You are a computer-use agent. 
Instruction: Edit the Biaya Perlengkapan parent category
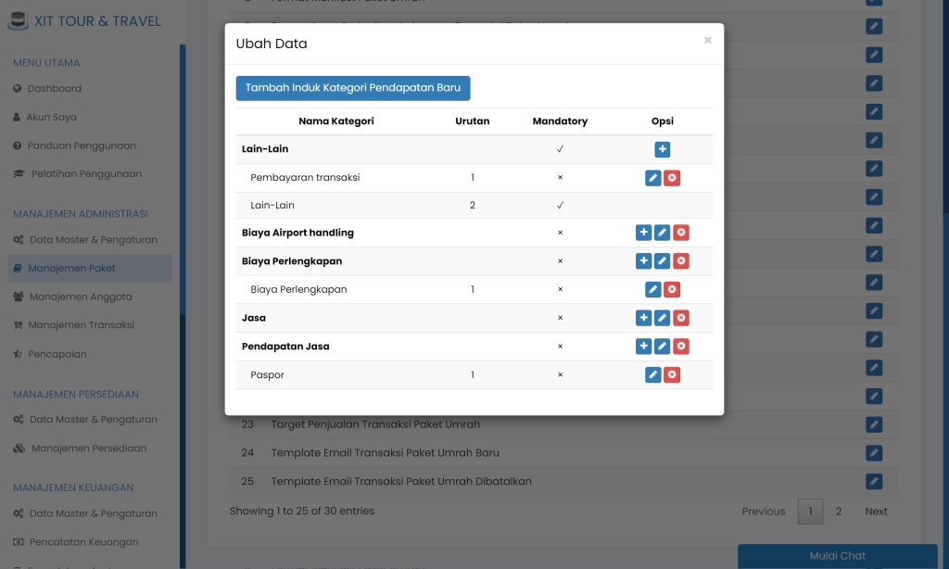(662, 261)
